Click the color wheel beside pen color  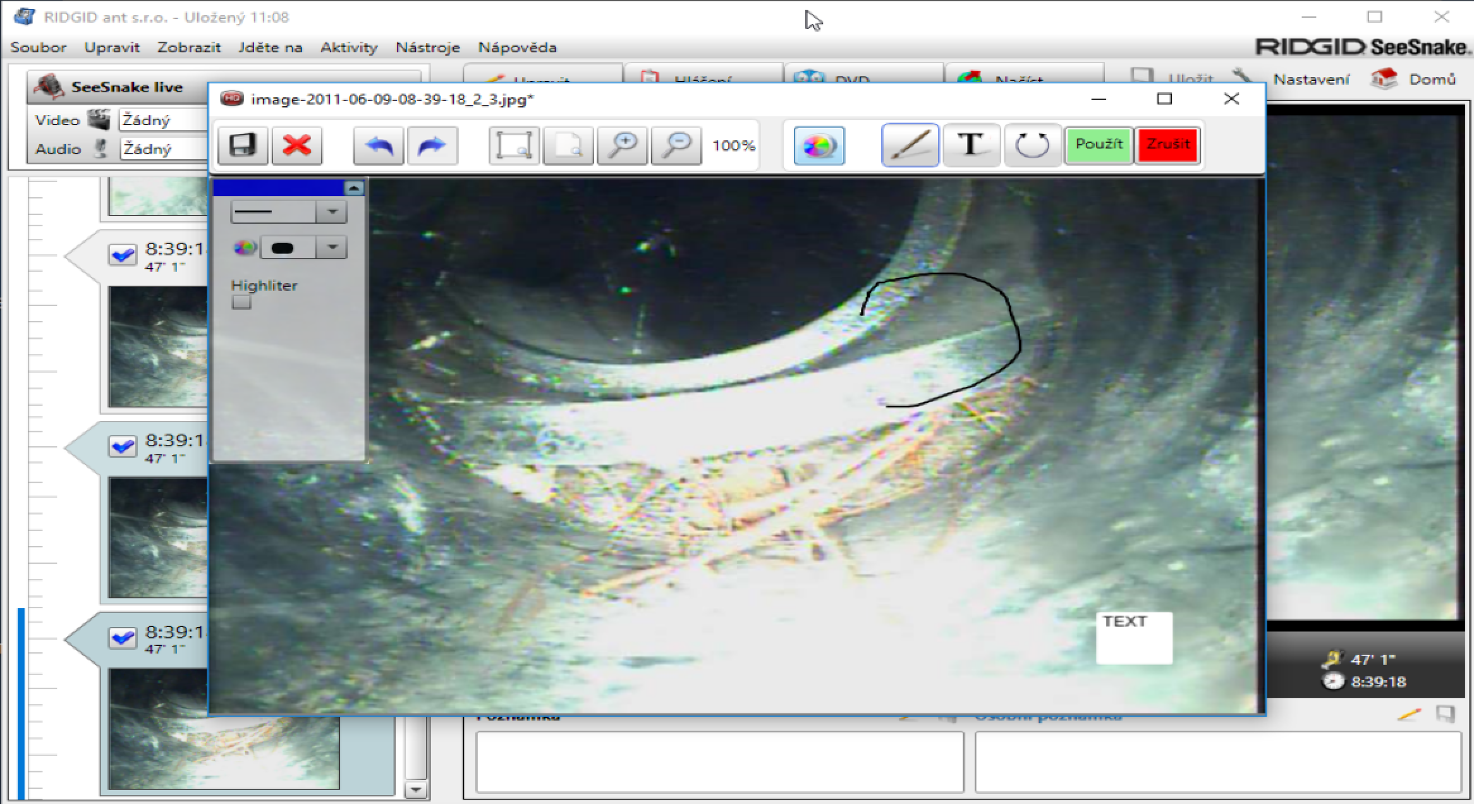[x=245, y=248]
